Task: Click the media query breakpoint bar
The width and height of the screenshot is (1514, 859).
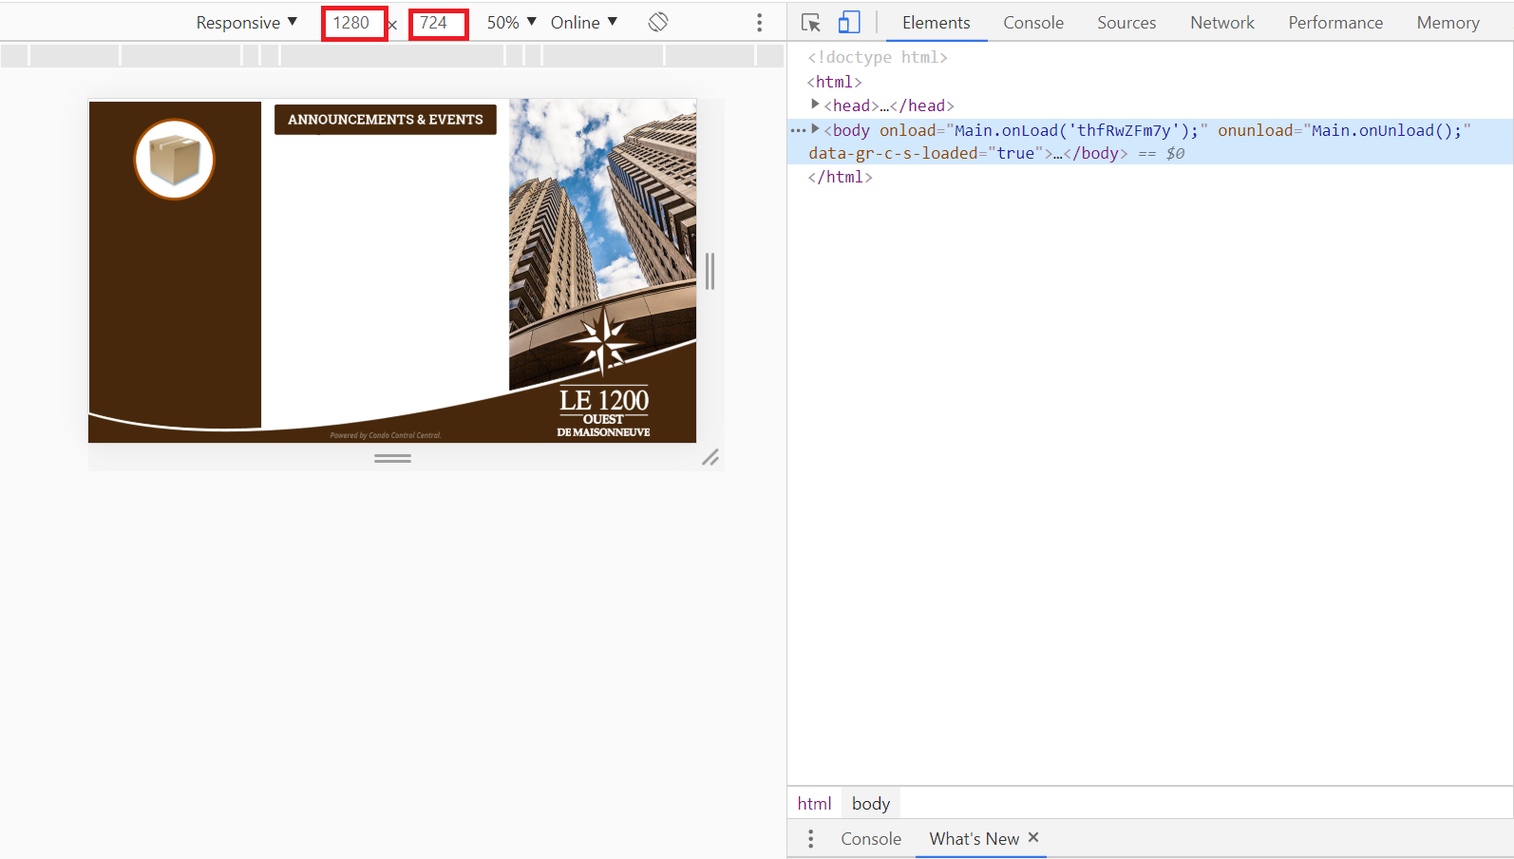Action: tap(392, 55)
